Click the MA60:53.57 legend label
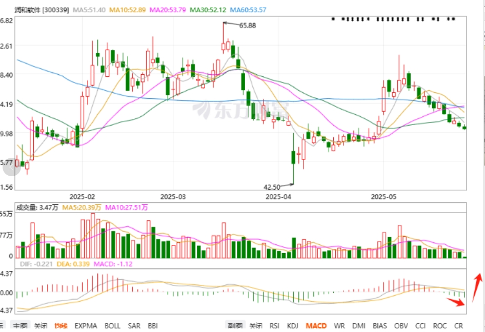485x332 pixels. pos(248,10)
